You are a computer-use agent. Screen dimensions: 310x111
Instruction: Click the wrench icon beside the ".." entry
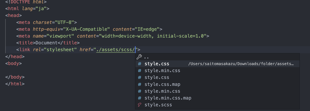139,57
